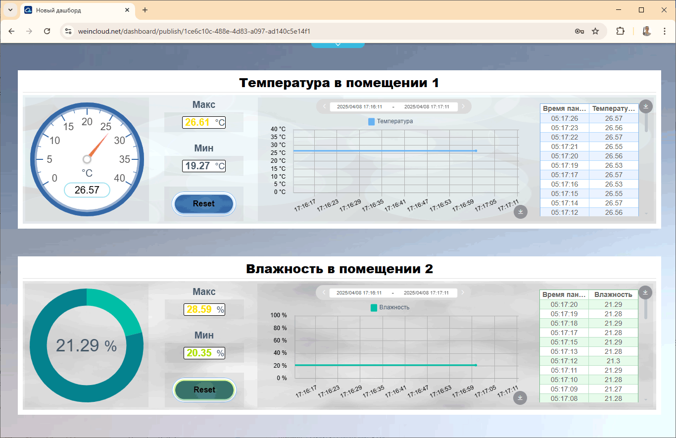The image size is (676, 438).
Task: Go to previous time range on temperature chart
Action: tap(324, 106)
